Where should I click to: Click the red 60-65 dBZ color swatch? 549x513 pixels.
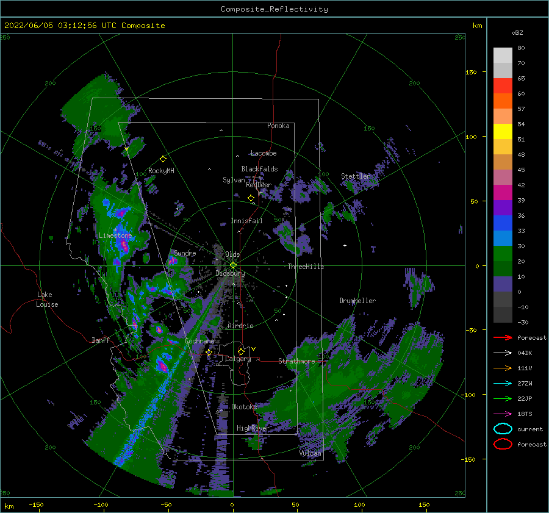pyautogui.click(x=503, y=86)
